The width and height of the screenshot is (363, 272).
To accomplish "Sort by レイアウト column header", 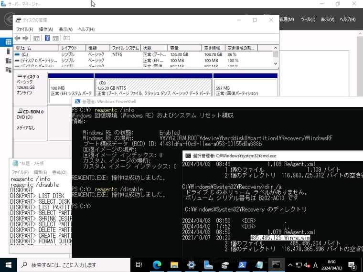I will point(73,48).
